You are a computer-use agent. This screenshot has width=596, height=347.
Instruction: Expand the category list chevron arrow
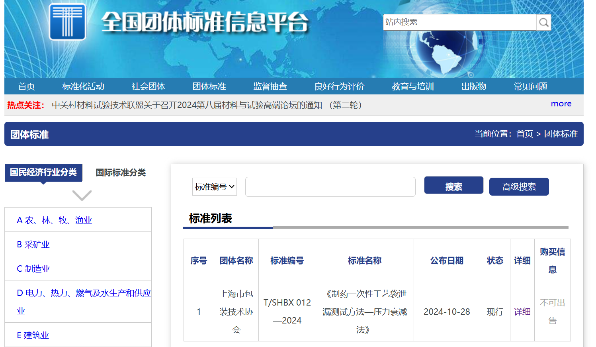[x=82, y=196]
